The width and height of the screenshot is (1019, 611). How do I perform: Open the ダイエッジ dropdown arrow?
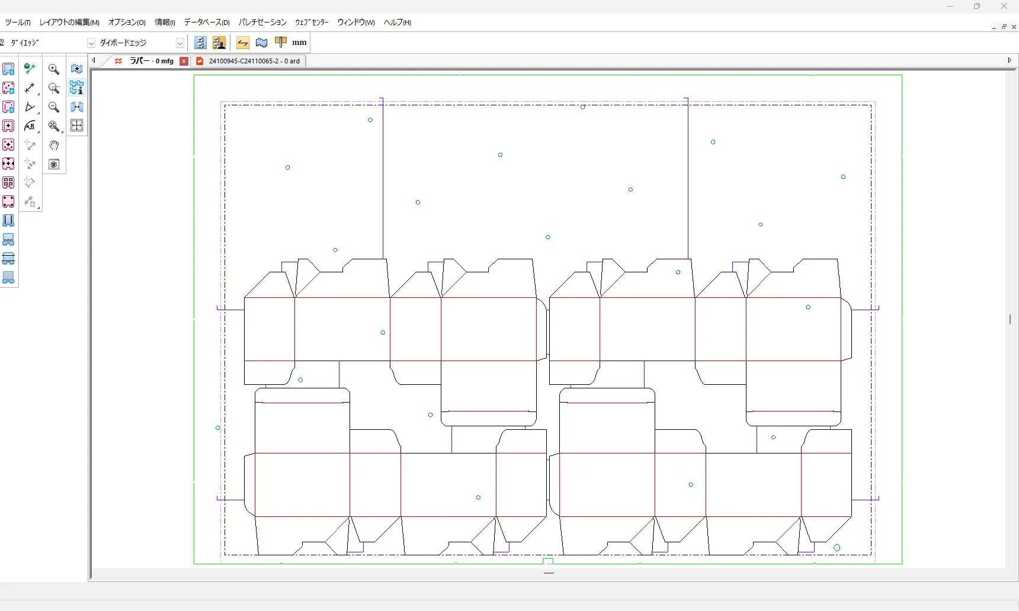(91, 43)
